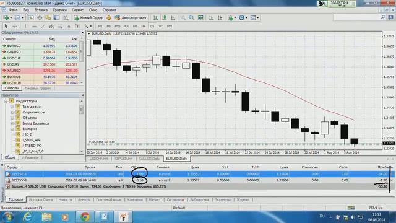This screenshot has width=396, height=223.
Task: Tile chart windows icon
Action: click(200, 18)
